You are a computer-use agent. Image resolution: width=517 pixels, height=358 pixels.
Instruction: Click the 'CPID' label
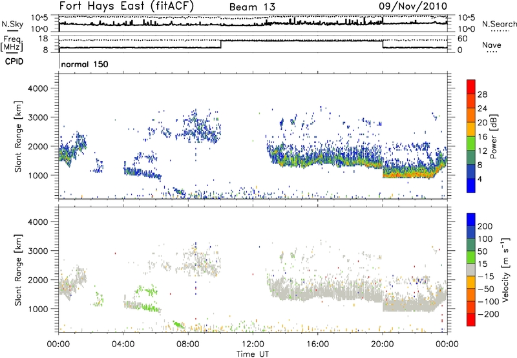pyautogui.click(x=14, y=61)
